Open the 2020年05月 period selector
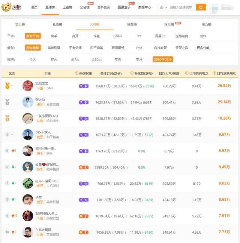 (163, 59)
